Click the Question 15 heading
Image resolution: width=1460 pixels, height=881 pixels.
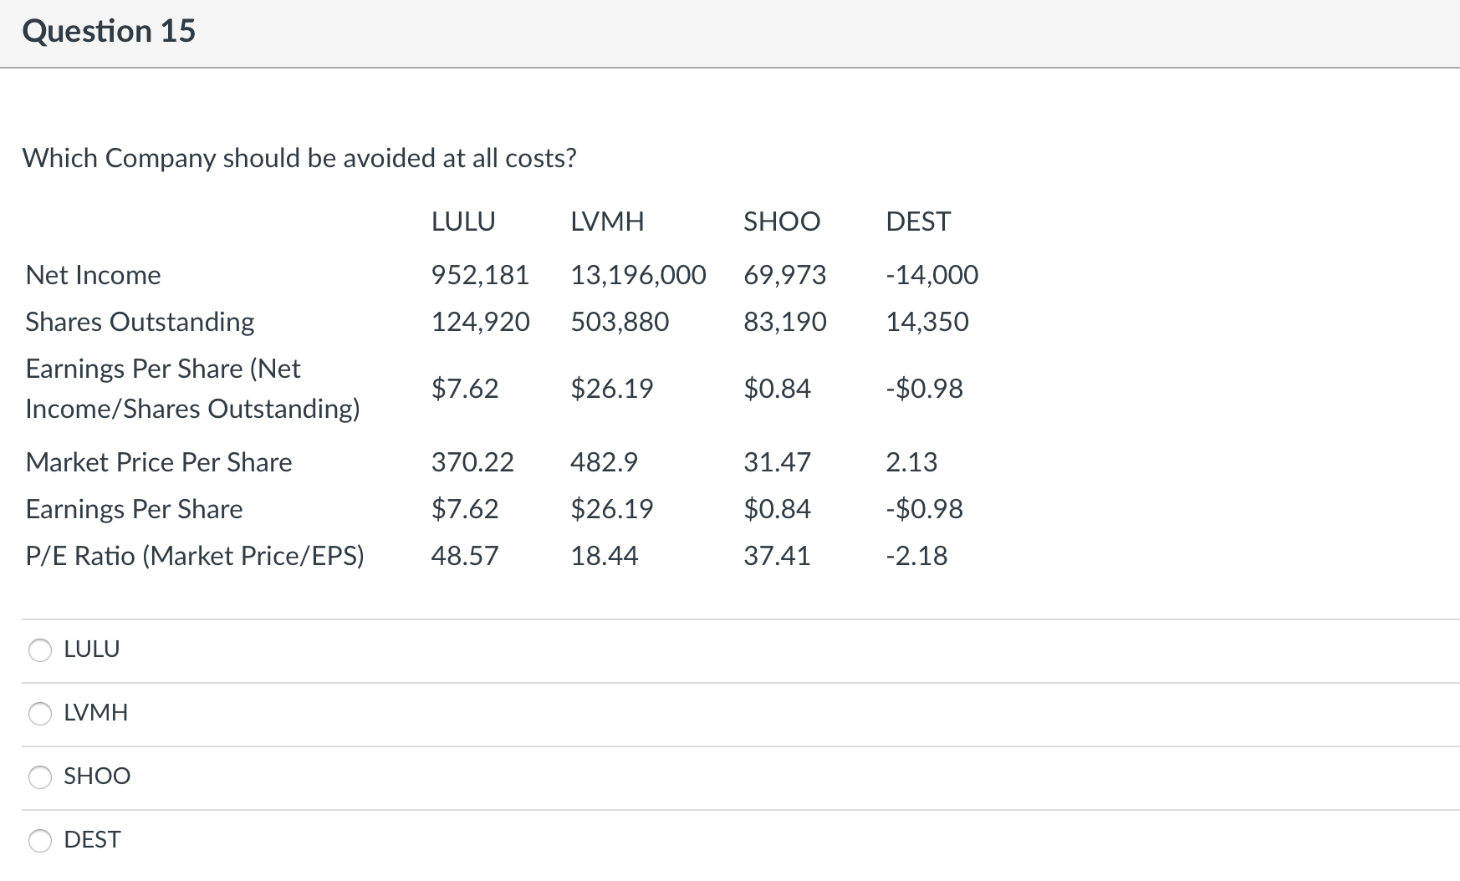coord(109,31)
